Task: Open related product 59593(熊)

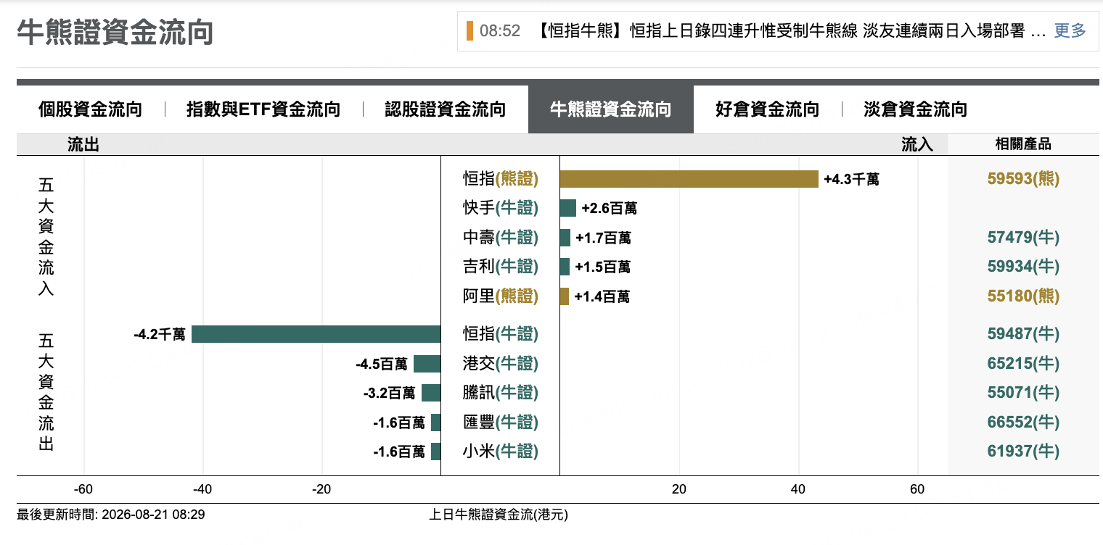Action: tap(1023, 179)
